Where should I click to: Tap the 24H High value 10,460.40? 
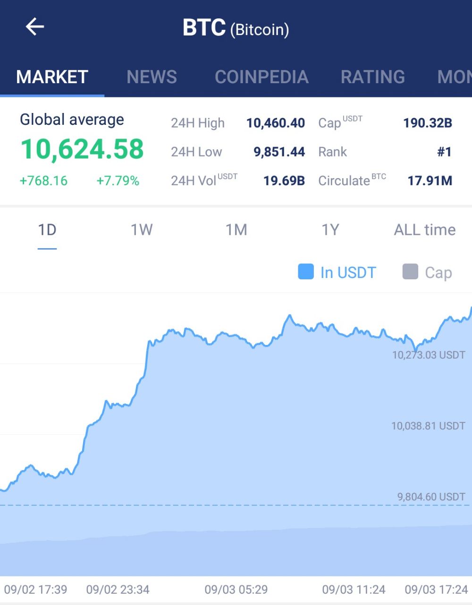pyautogui.click(x=276, y=123)
